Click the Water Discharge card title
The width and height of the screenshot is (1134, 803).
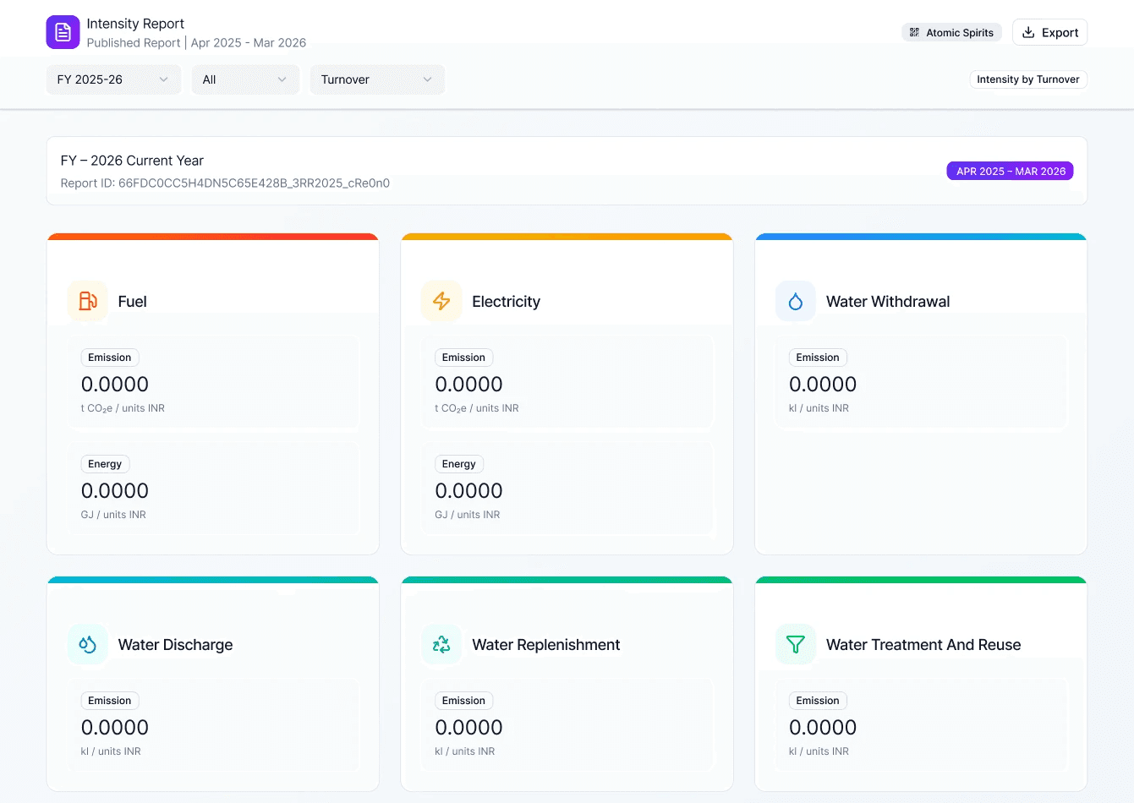[176, 645]
